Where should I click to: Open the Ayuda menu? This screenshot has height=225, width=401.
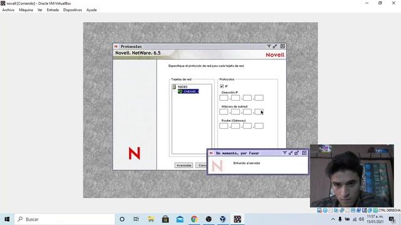click(91, 10)
